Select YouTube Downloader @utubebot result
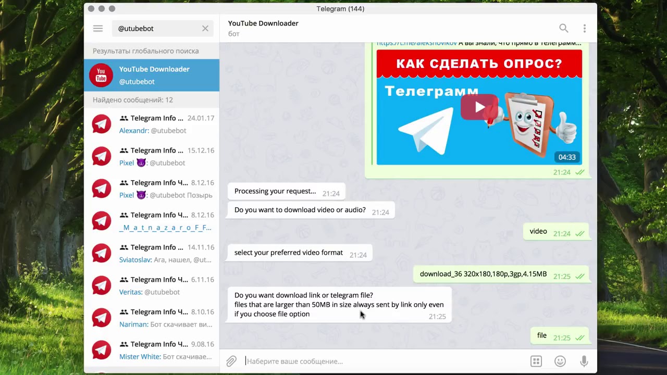This screenshot has width=667, height=375. tap(152, 76)
